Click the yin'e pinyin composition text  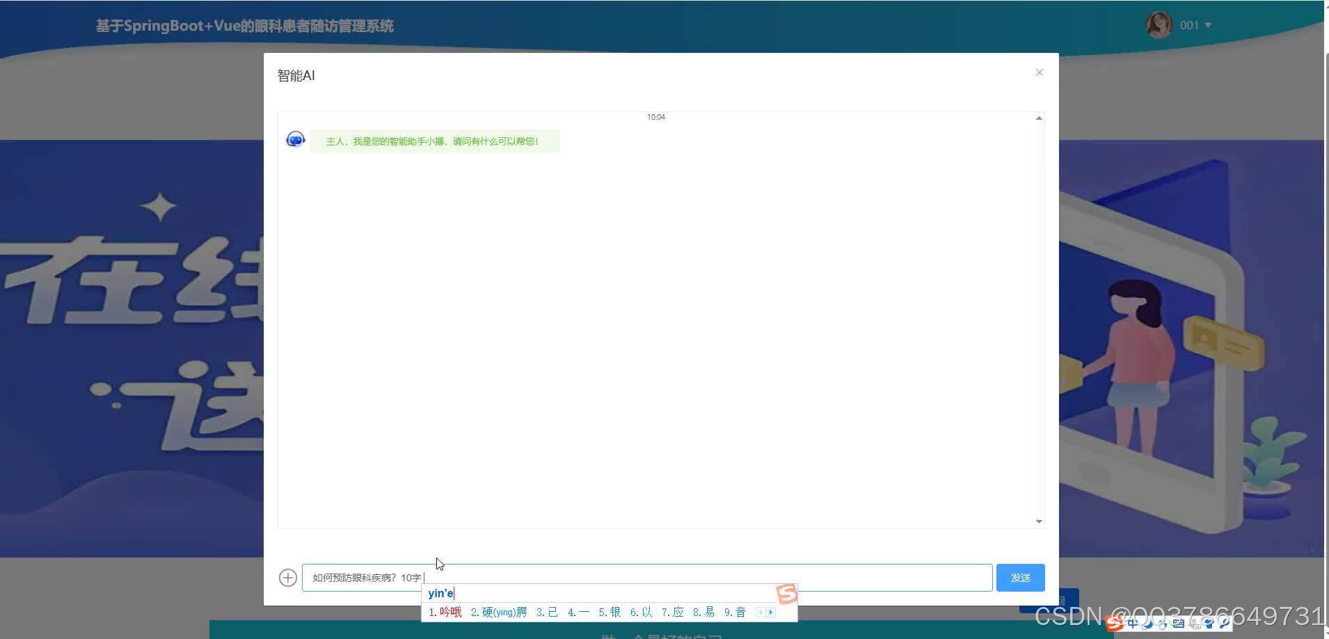point(440,594)
